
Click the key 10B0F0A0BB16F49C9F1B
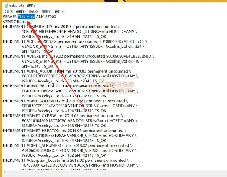pos(44,32)
